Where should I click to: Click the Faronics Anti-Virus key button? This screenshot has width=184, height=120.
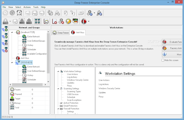point(172,48)
